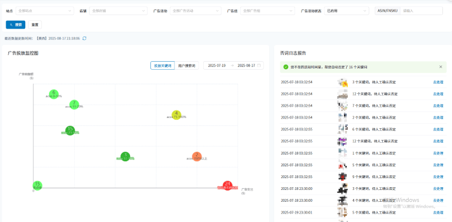The height and width of the screenshot is (222, 452).
Task: Click the blue 搜索 button
Action: click(16, 25)
